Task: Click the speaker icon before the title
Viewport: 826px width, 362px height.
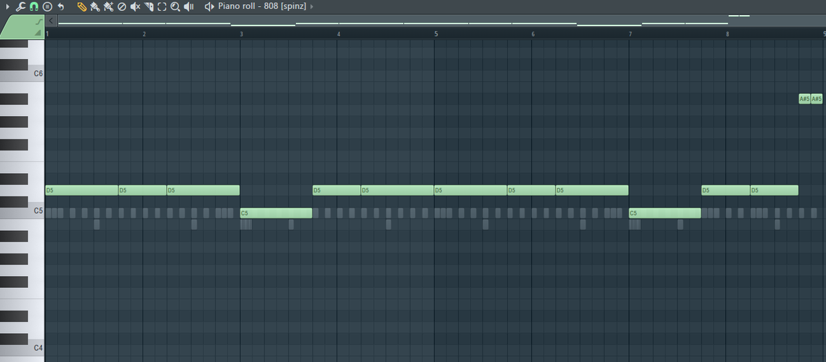Action: click(x=210, y=6)
